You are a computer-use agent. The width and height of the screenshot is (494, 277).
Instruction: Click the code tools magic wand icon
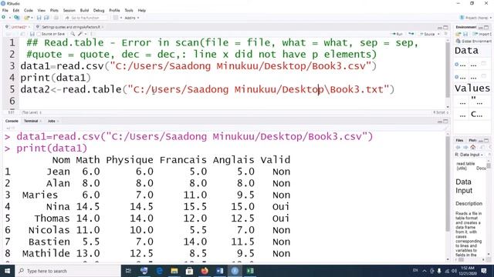click(x=80, y=34)
